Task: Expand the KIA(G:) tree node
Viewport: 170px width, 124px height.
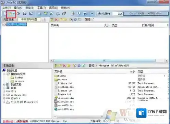Action: 4,98
